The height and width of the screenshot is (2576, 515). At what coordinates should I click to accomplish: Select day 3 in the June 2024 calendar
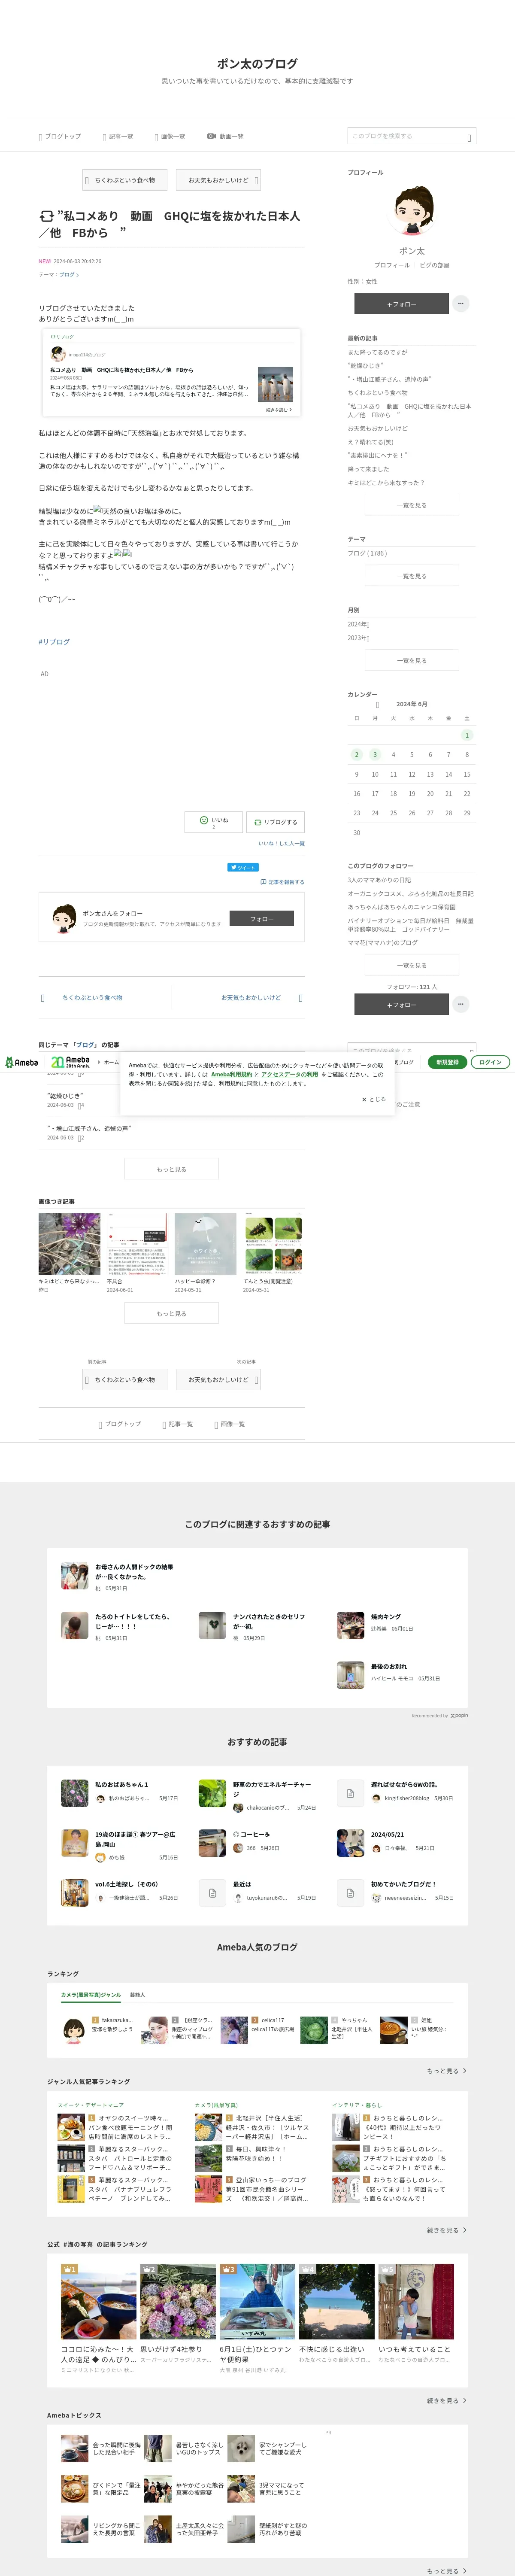pyautogui.click(x=375, y=755)
